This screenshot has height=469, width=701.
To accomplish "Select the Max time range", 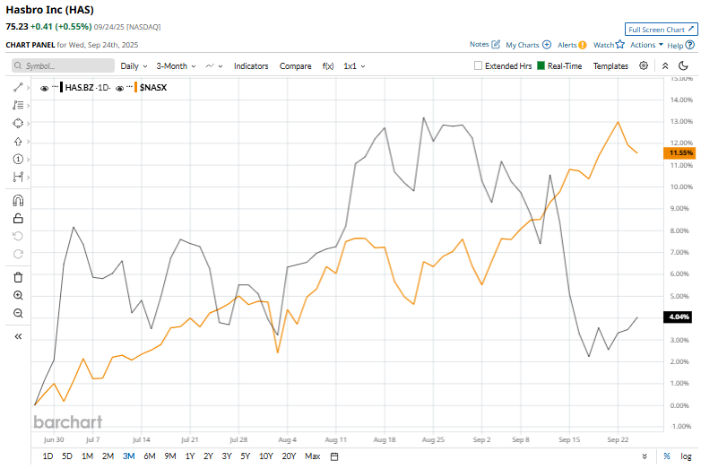I will tap(312, 456).
